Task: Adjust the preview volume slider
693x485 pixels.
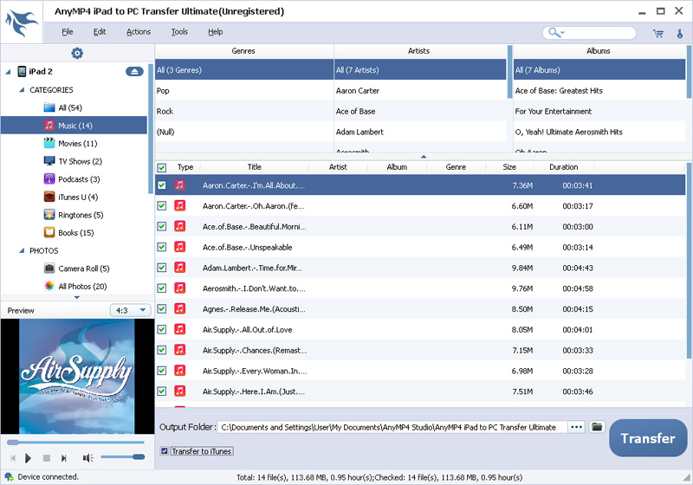Action: pyautogui.click(x=122, y=457)
